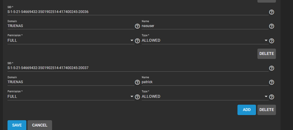Cancel editing the ACL

[40, 125]
